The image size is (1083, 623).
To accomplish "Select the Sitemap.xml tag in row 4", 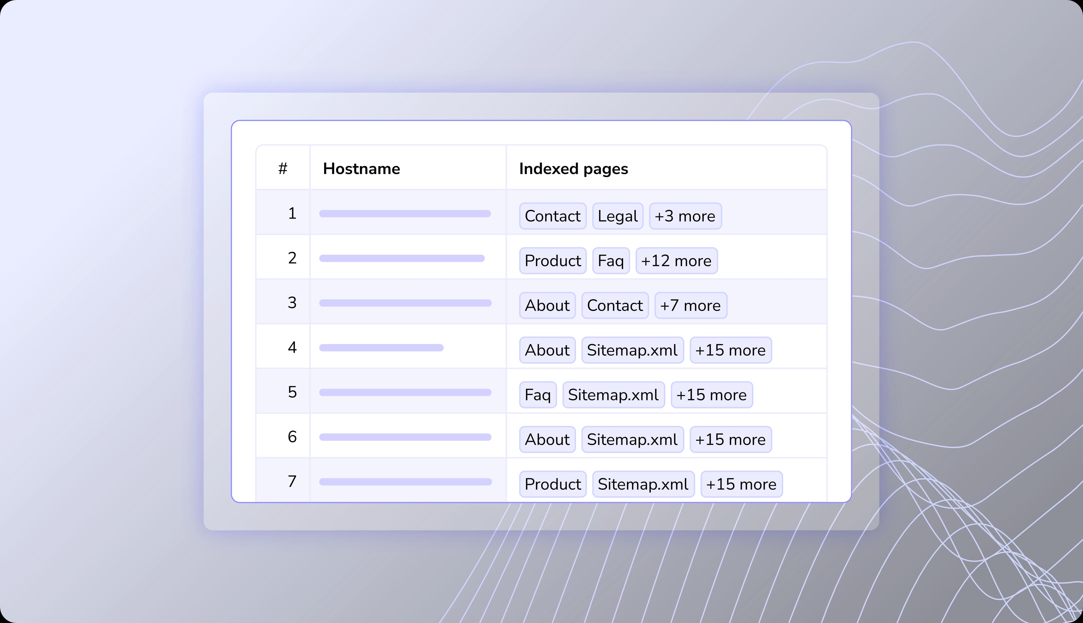I will click(632, 350).
